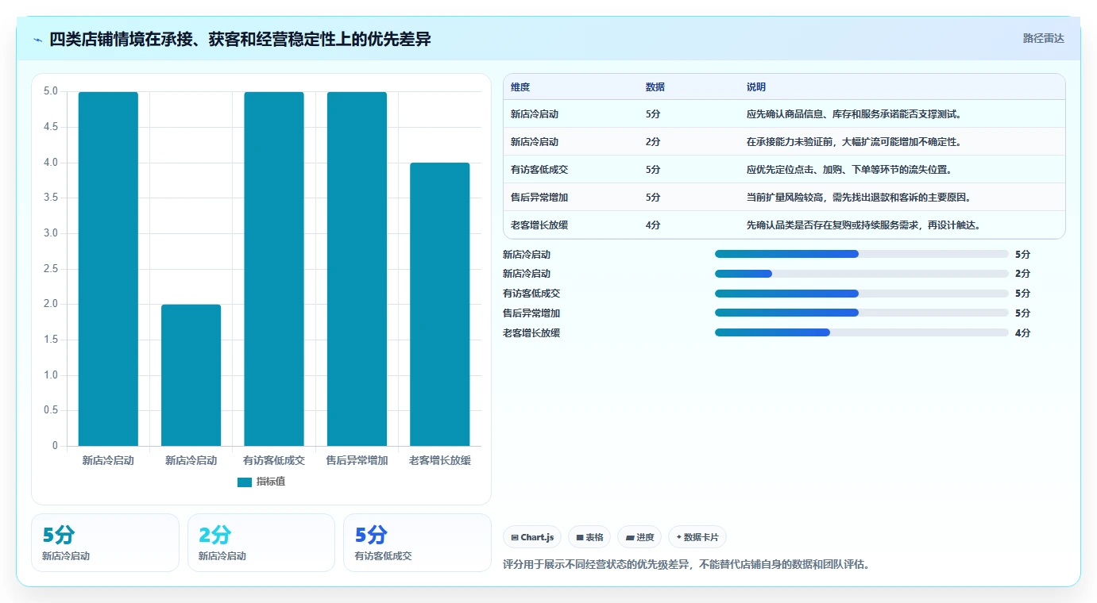Click the 售后异常增加 label in the progress list
The width and height of the screenshot is (1097, 603).
pyautogui.click(x=531, y=313)
